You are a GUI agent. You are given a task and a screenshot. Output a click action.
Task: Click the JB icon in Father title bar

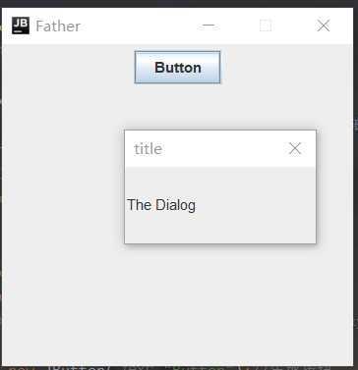[x=21, y=26]
